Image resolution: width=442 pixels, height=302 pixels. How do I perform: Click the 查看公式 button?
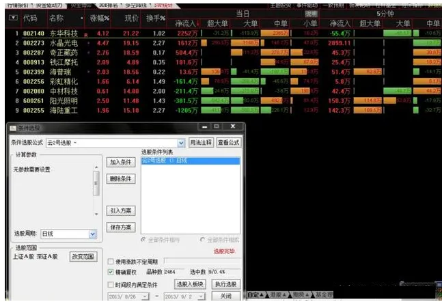pyautogui.click(x=229, y=142)
